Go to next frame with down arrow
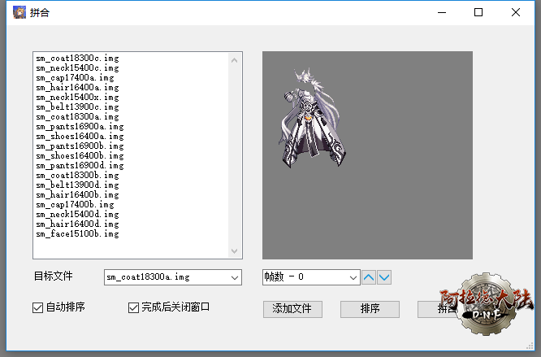 click(384, 277)
